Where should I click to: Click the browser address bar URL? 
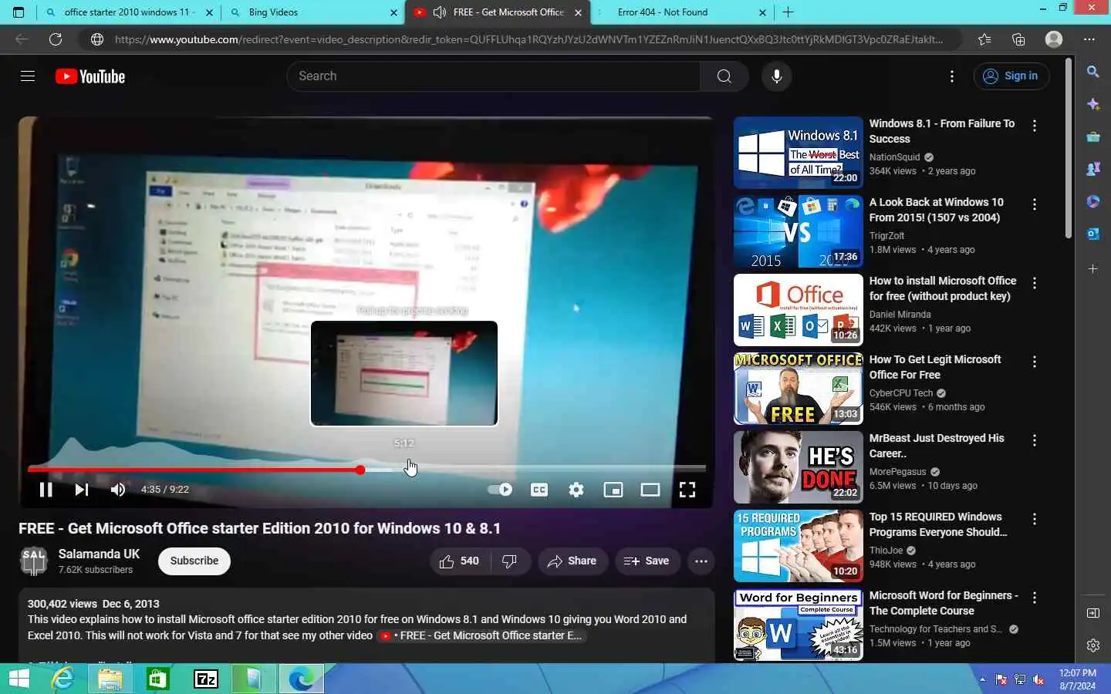click(528, 39)
